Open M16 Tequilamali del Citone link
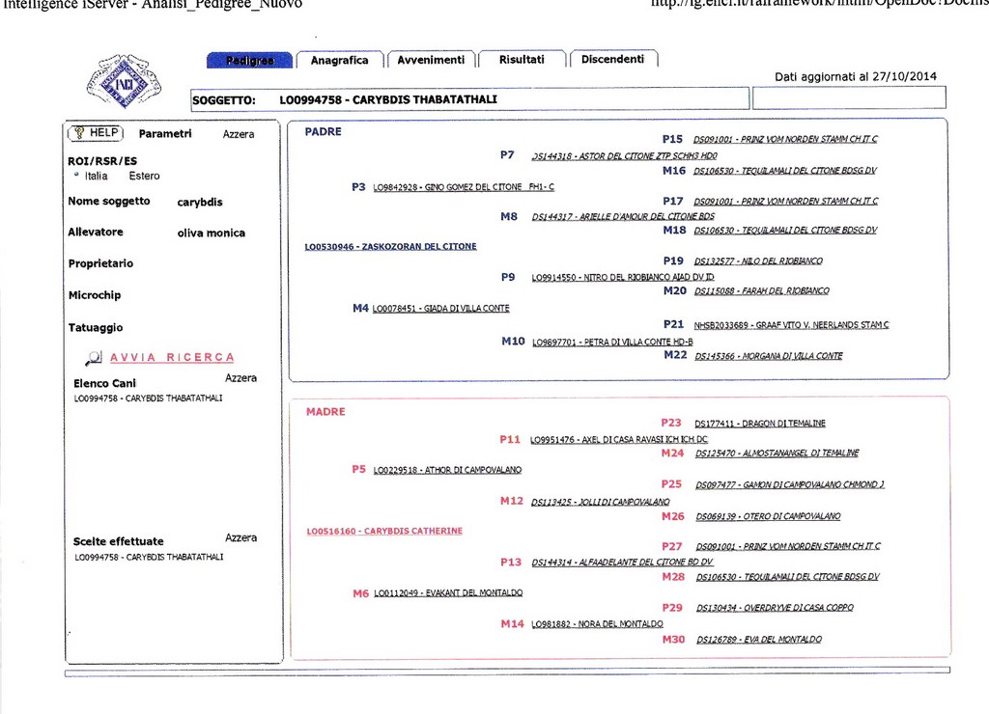This screenshot has height=714, width=989. [784, 171]
